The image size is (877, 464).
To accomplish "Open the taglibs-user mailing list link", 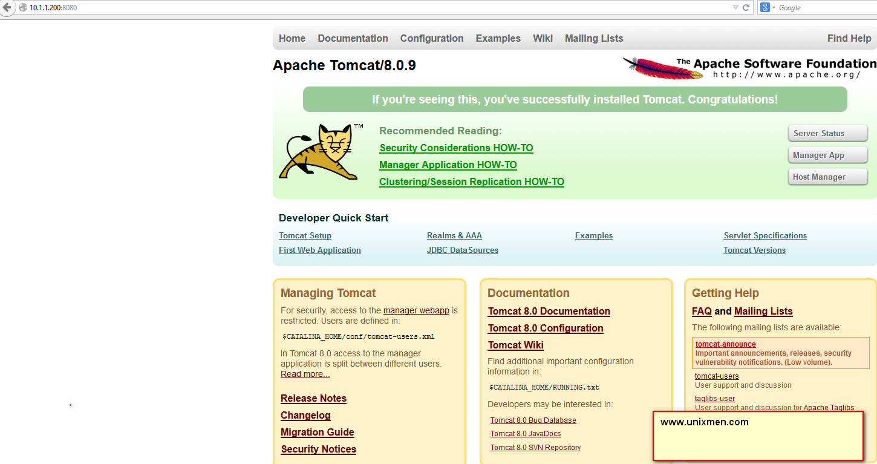I will click(x=715, y=399).
